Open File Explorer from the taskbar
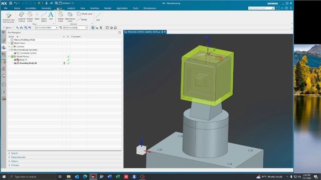The width and height of the screenshot is (321, 180). [x=69, y=176]
